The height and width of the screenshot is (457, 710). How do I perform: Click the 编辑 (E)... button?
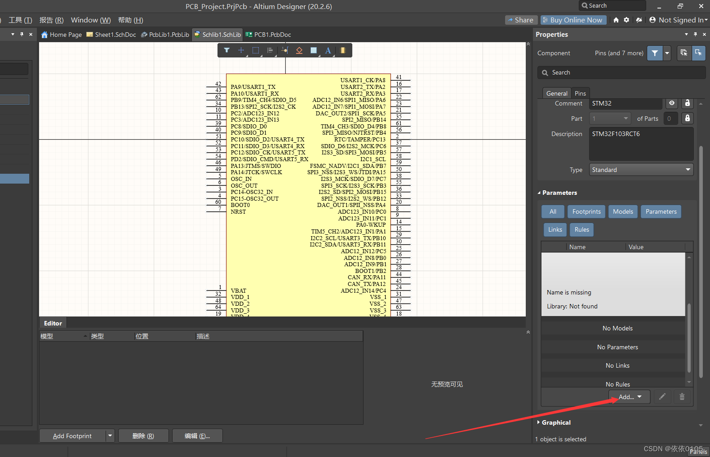(197, 435)
